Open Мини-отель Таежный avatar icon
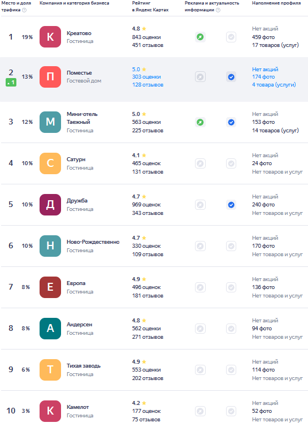 (50, 122)
